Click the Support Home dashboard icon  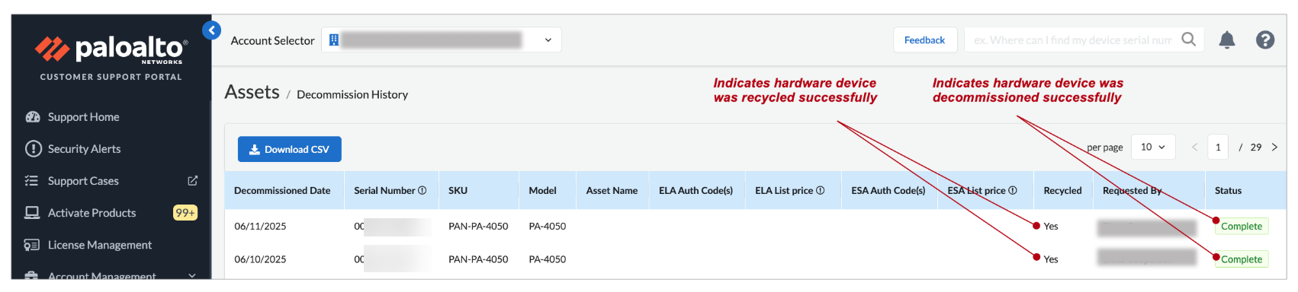click(32, 117)
